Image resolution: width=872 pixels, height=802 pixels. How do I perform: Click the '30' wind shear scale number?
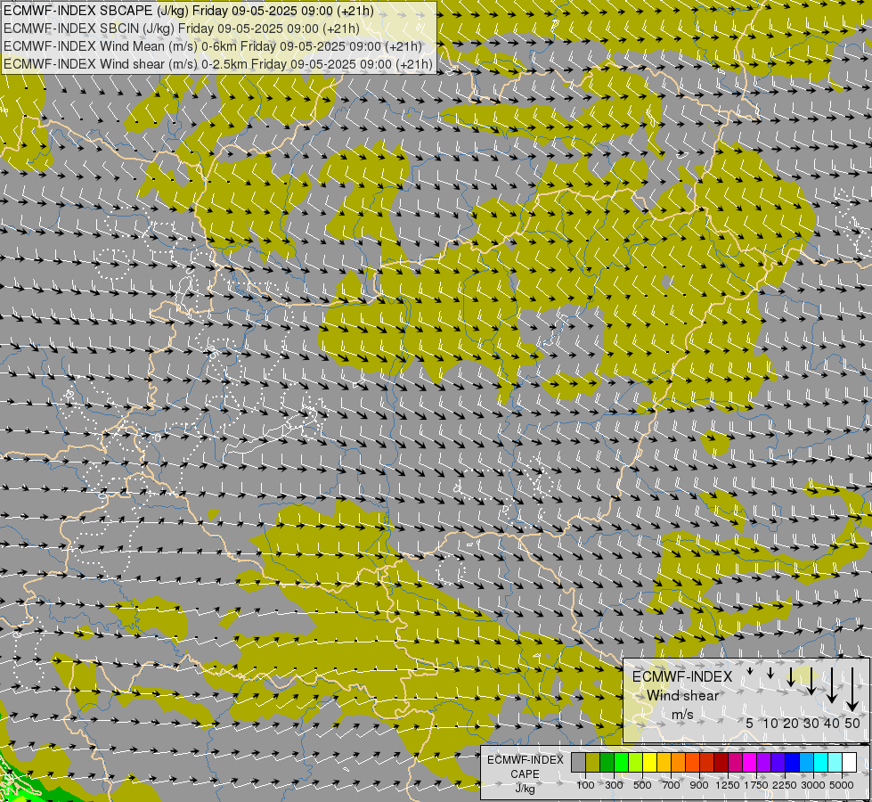(x=811, y=723)
